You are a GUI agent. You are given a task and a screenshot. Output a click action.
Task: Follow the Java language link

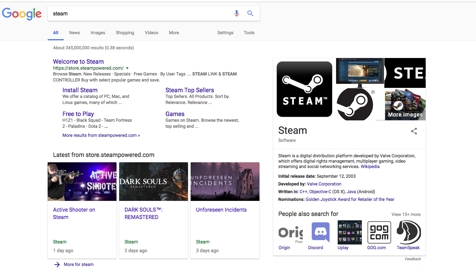point(351,192)
